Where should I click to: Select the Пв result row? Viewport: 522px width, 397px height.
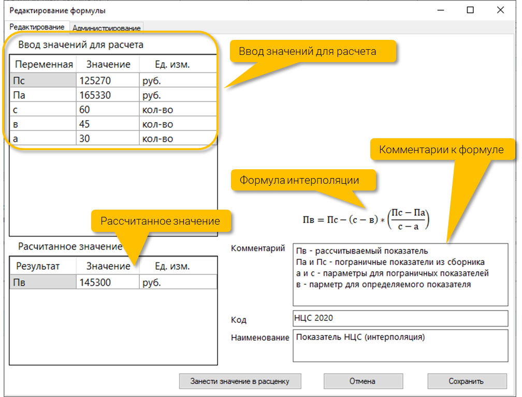click(x=113, y=282)
